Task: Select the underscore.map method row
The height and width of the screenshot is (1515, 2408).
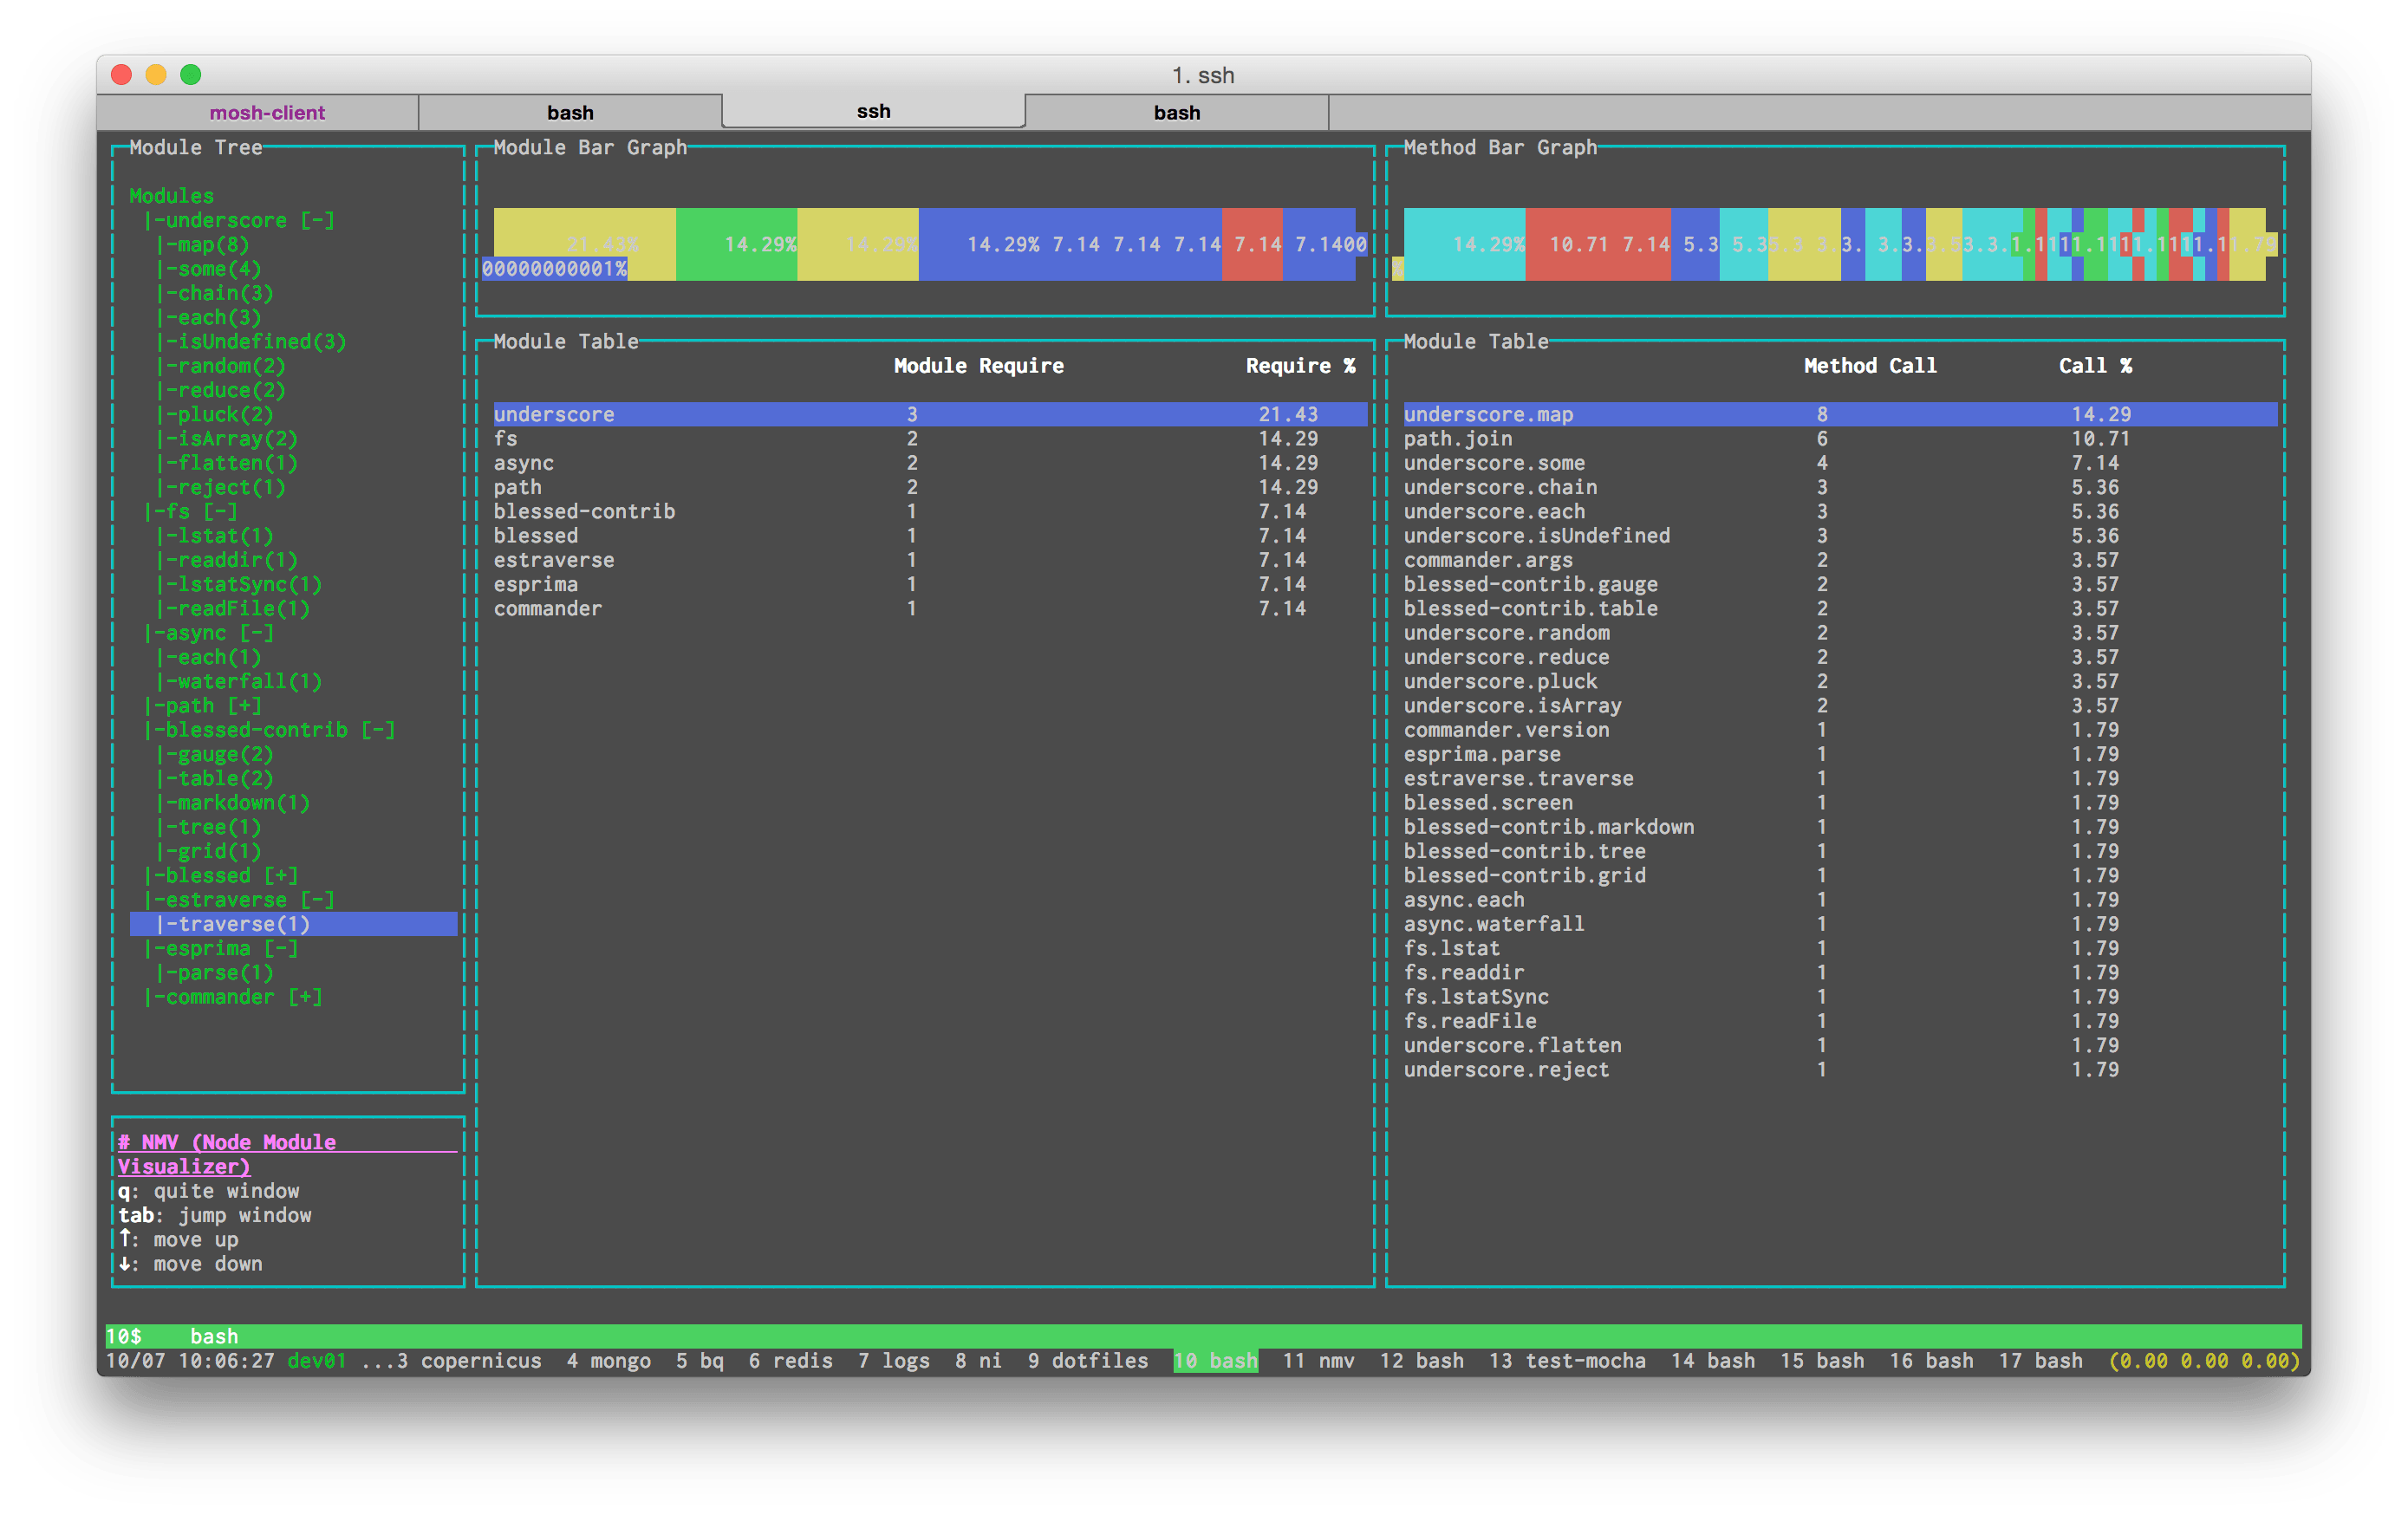Action: 1840,414
